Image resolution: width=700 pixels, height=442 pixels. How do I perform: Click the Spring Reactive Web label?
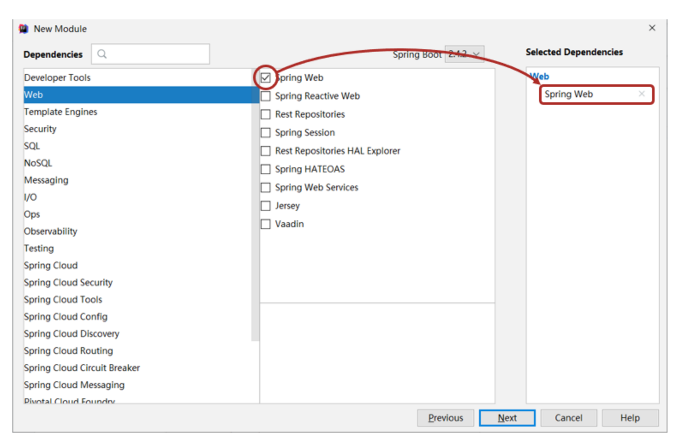click(x=317, y=96)
